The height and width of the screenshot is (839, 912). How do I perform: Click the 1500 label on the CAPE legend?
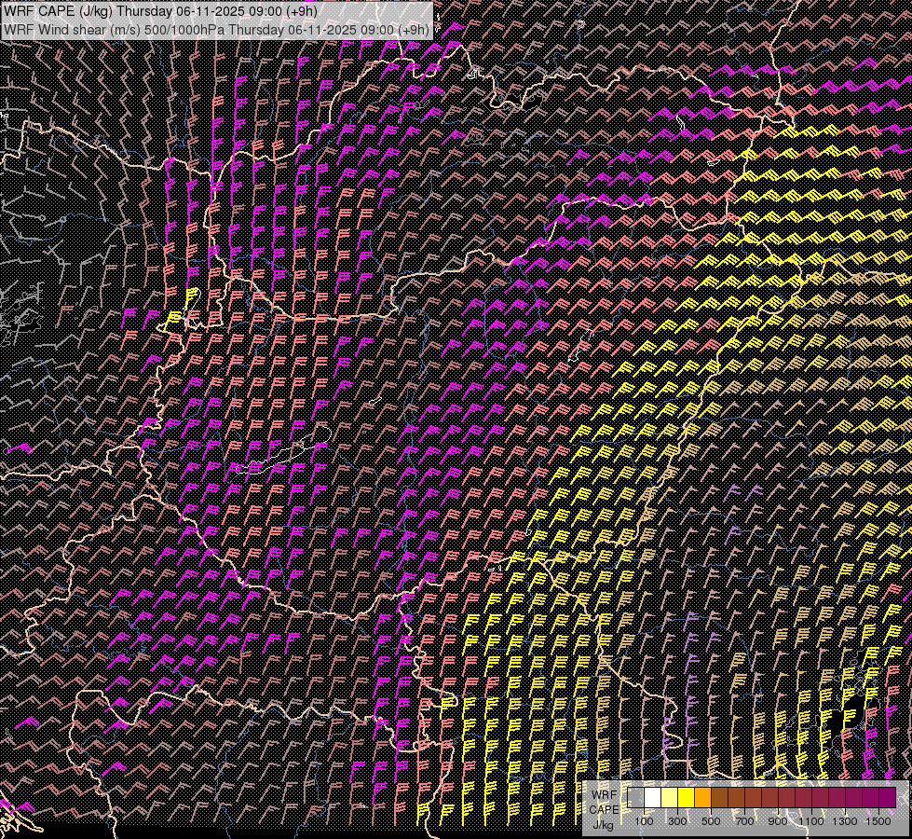878,820
